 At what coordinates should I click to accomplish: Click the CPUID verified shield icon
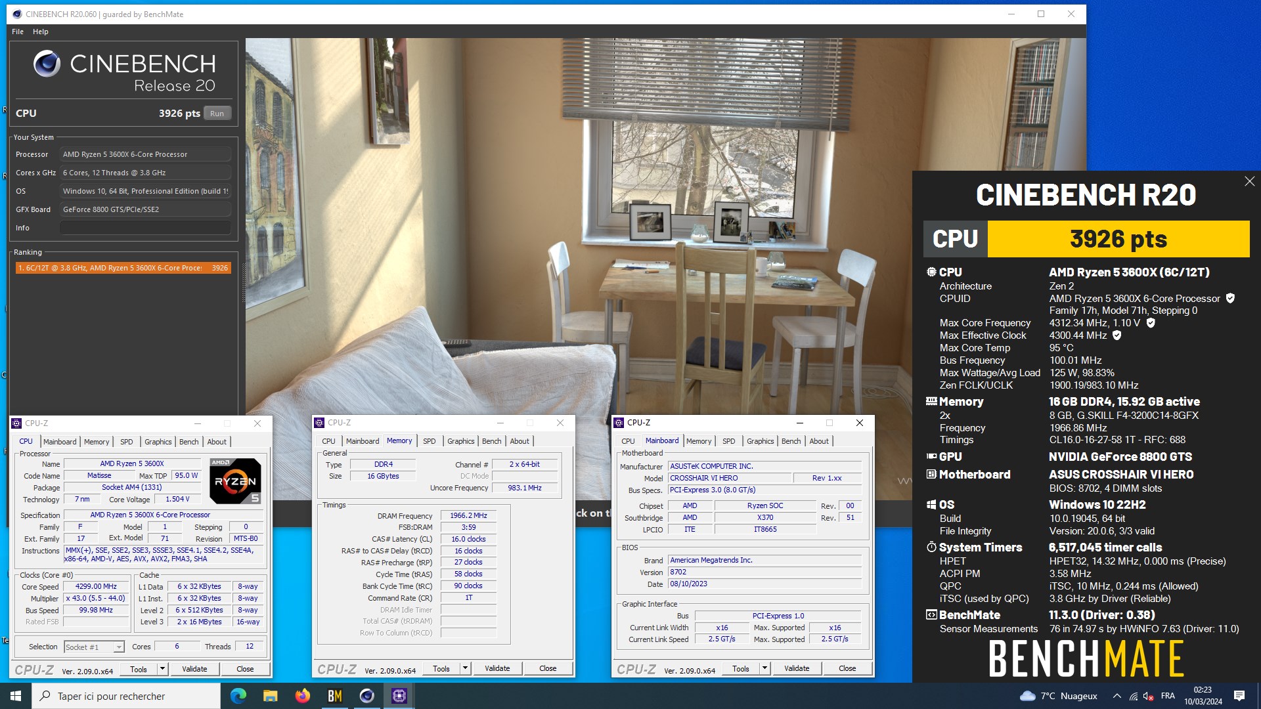pos(1230,298)
